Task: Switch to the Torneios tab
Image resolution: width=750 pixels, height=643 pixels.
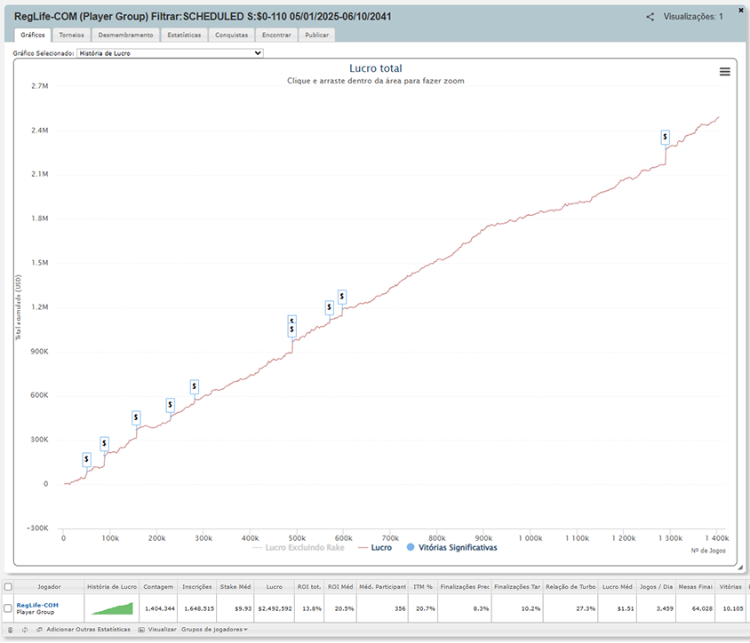Action: coord(71,35)
